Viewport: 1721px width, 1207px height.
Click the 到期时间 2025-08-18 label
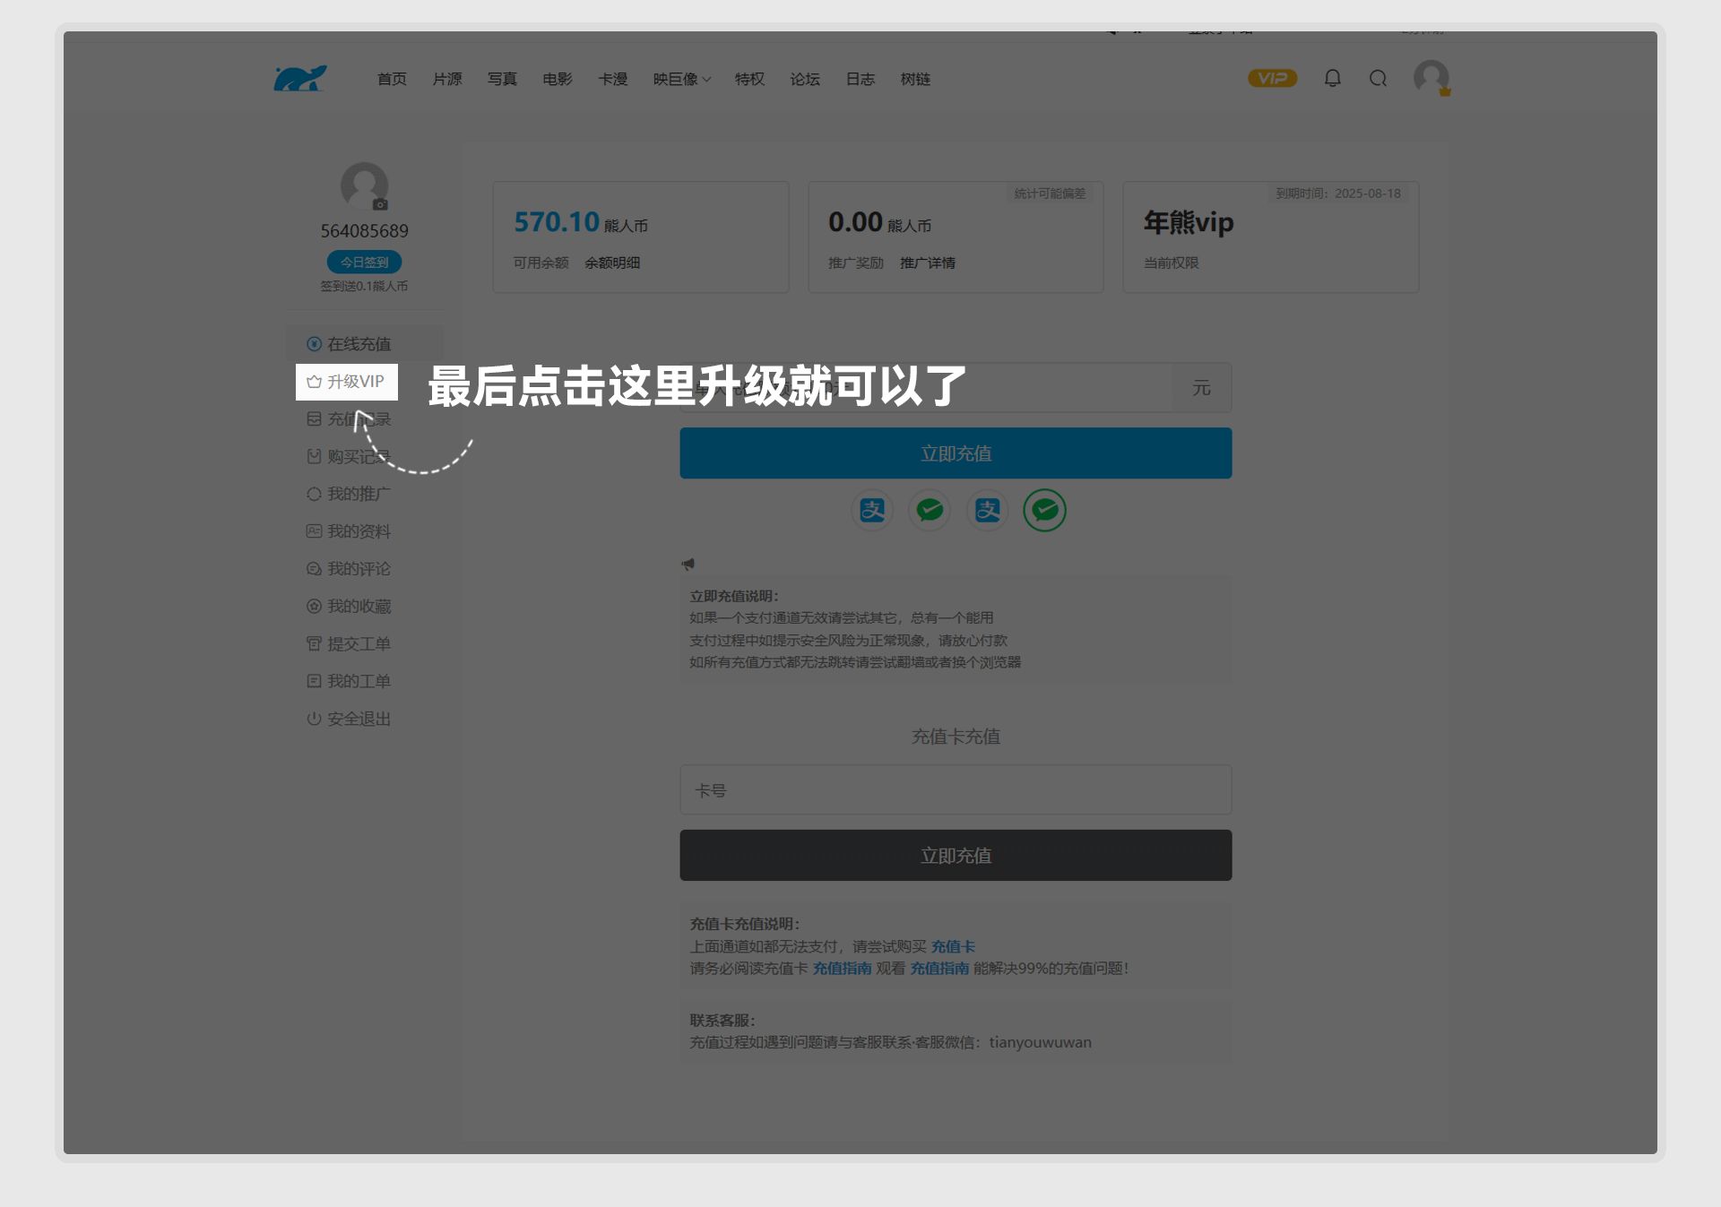click(x=1338, y=194)
